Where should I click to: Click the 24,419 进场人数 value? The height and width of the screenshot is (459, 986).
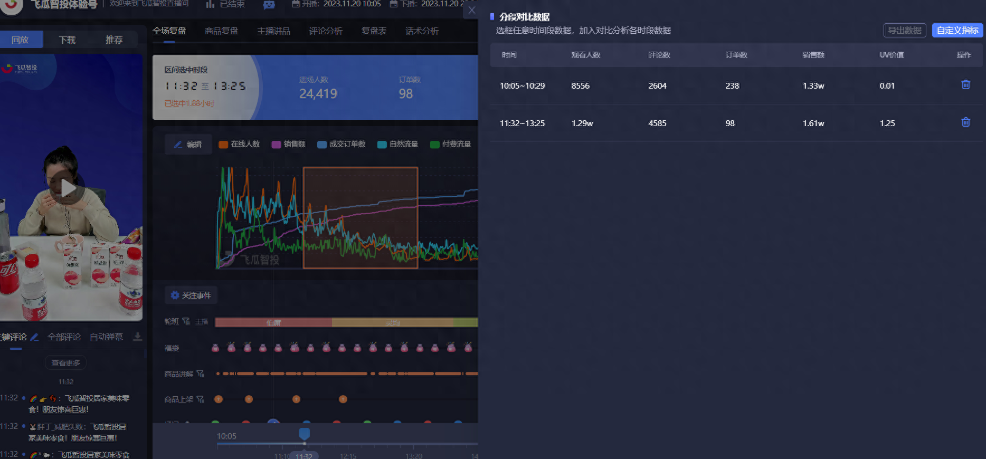tap(318, 94)
